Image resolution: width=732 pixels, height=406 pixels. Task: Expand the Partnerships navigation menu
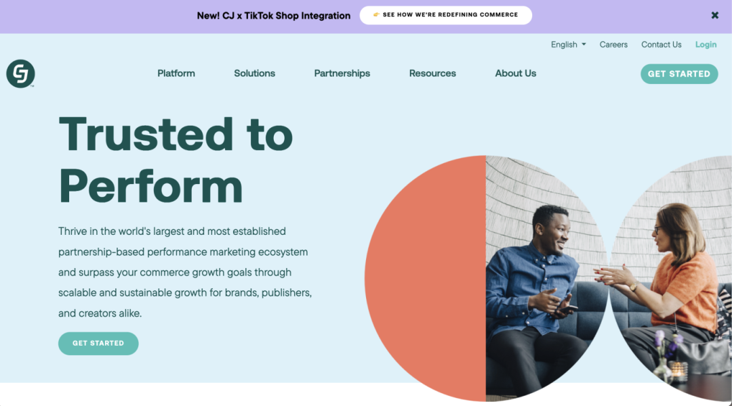click(x=342, y=73)
